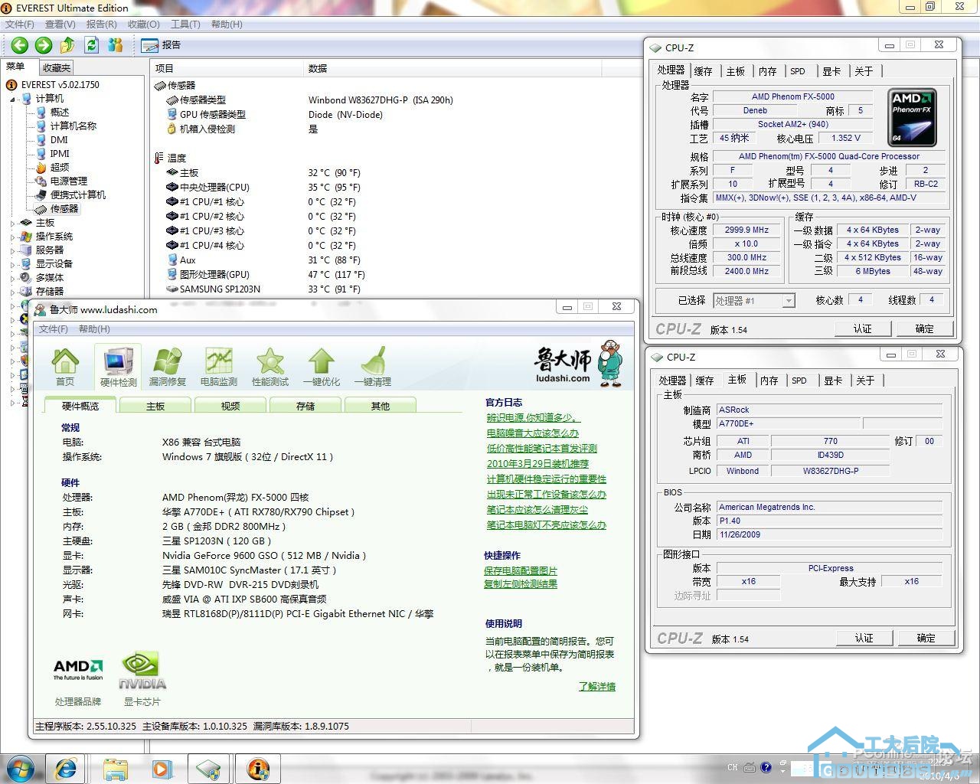The image size is (980, 784).
Task: Launch 性能测试 performance test in Ludashi
Action: 270,367
